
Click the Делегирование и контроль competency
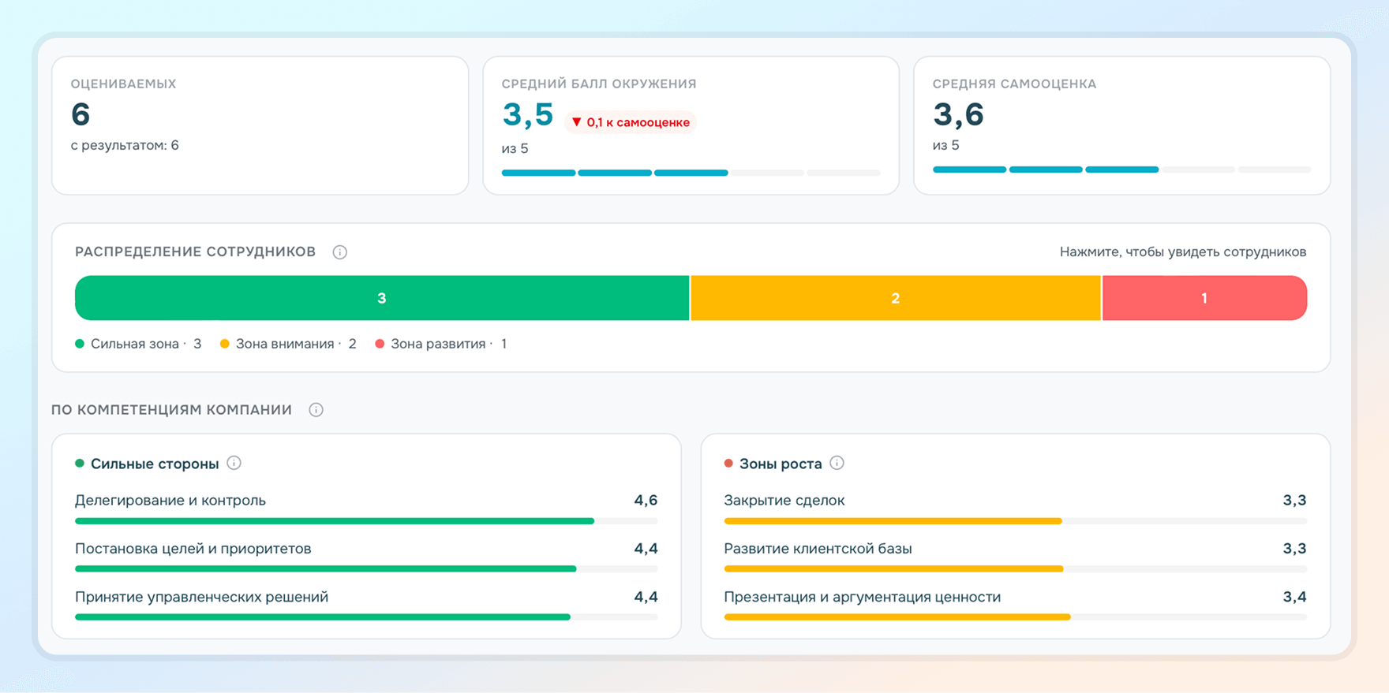[170, 501]
